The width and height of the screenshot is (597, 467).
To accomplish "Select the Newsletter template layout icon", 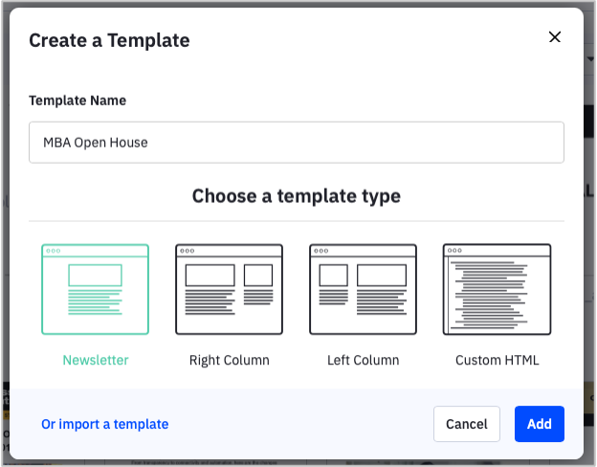I will coord(95,289).
